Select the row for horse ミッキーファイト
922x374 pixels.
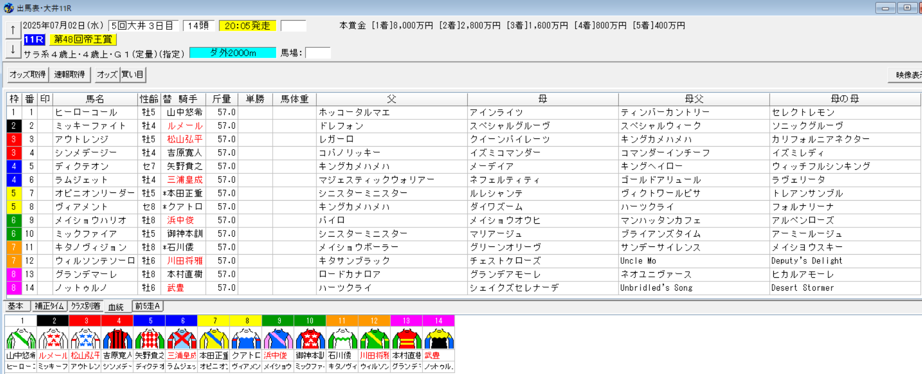pyautogui.click(x=463, y=126)
